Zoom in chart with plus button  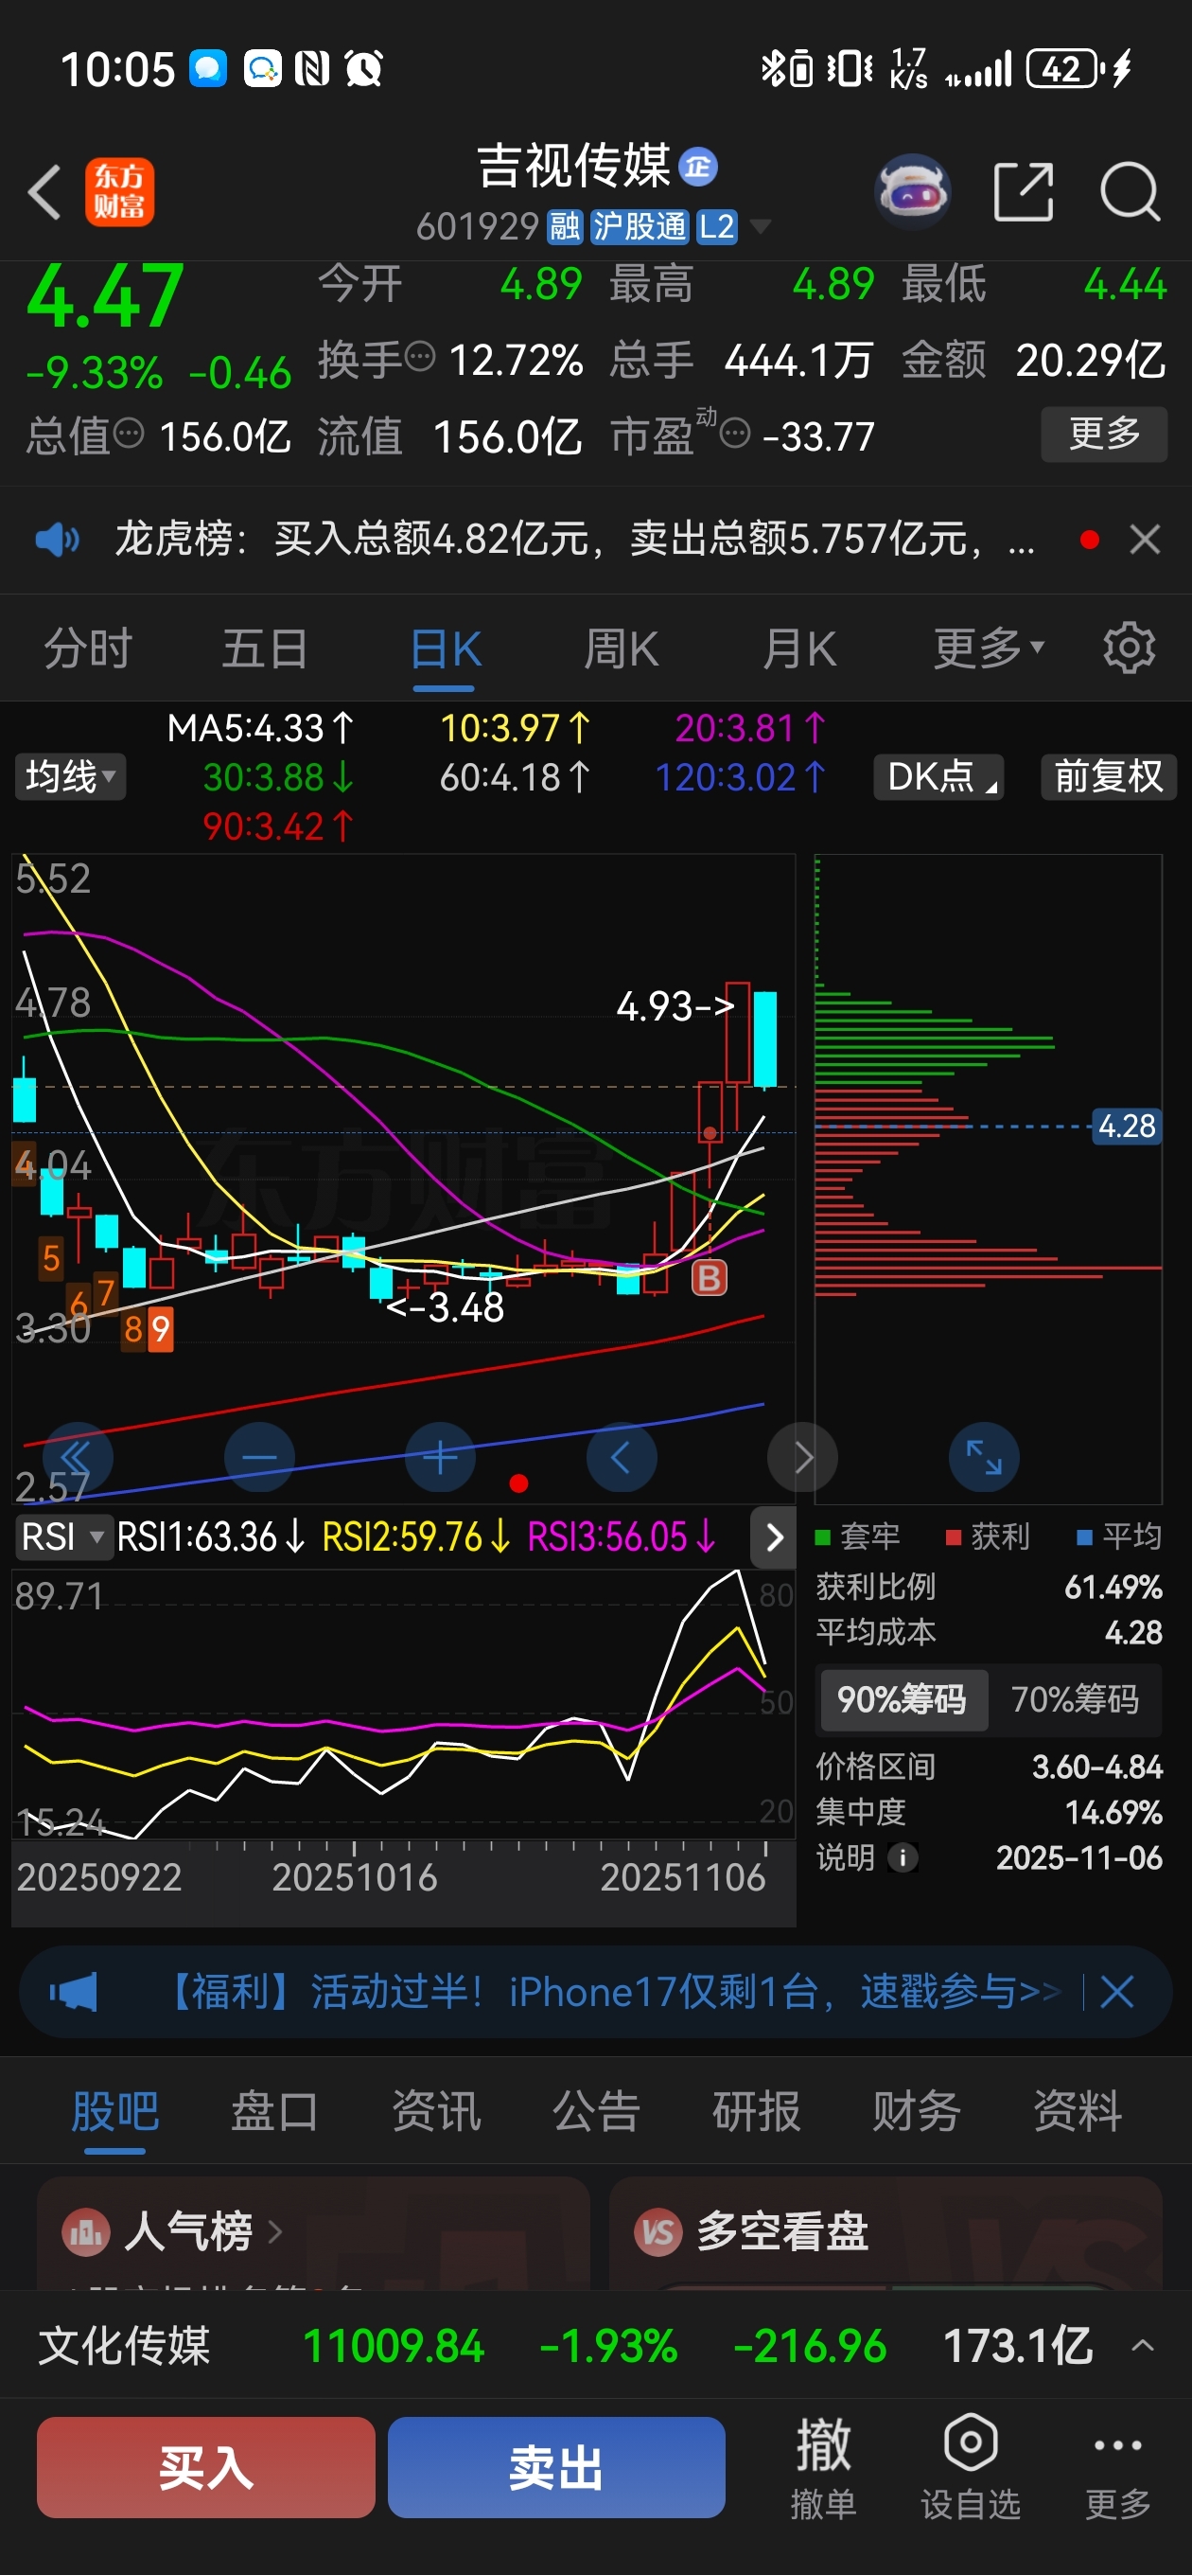click(x=440, y=1456)
